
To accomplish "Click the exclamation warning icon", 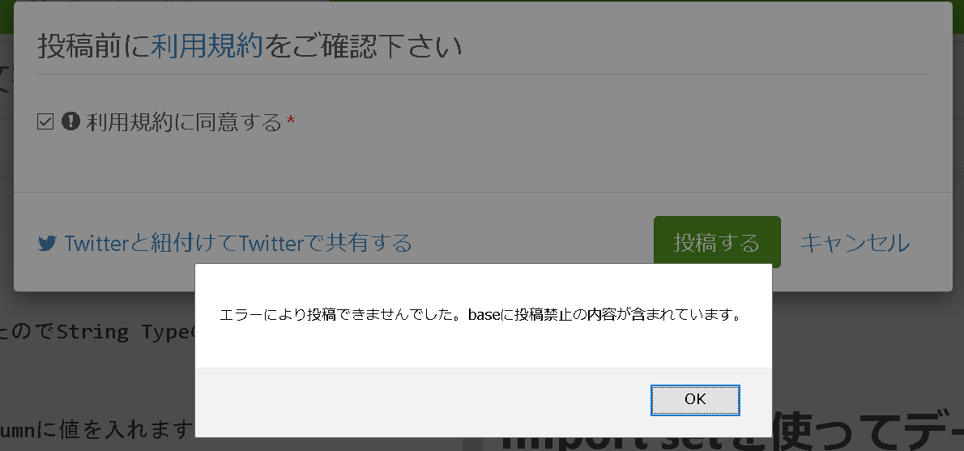I will [x=70, y=121].
